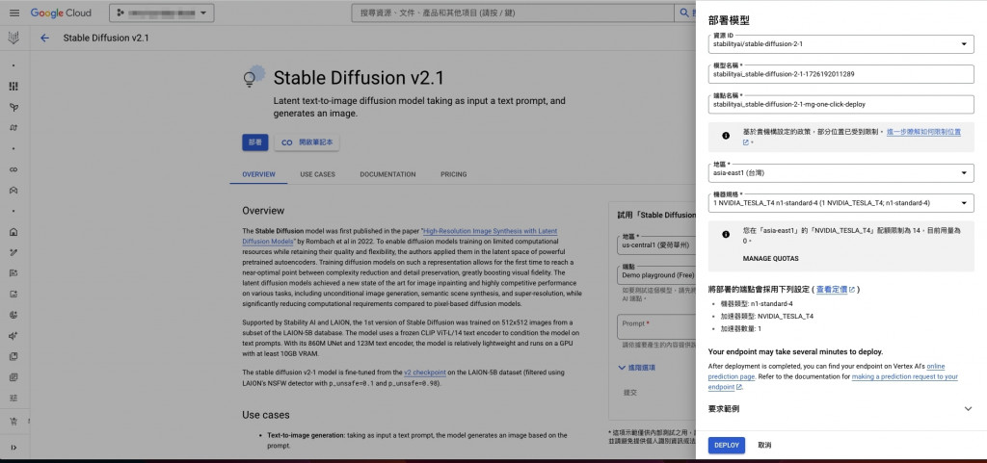Viewport: 987px width, 463px height.
Task: Click the speaker speech icon in sidebar
Action: coord(13,336)
